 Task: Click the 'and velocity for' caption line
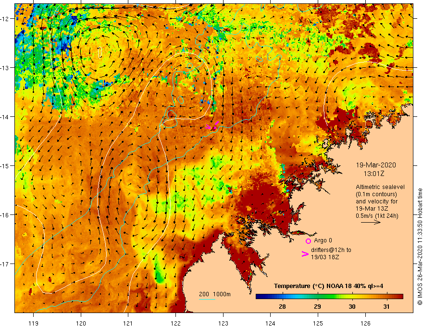click(376, 201)
